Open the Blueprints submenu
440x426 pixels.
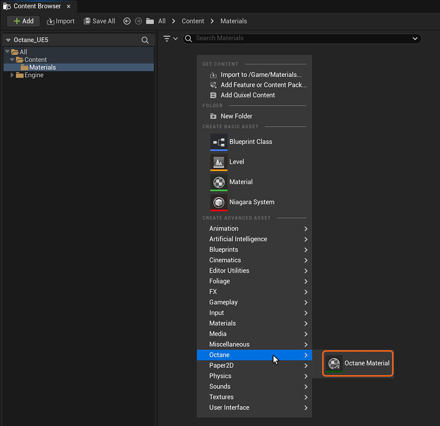click(254, 249)
